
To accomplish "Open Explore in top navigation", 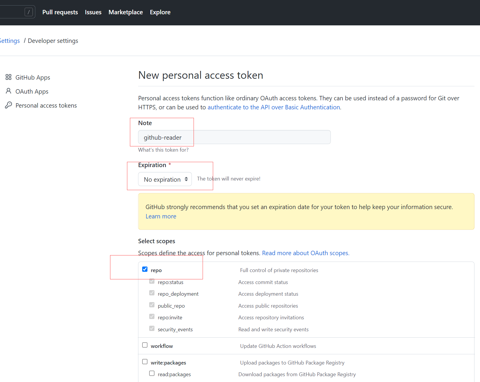I will 160,12.
